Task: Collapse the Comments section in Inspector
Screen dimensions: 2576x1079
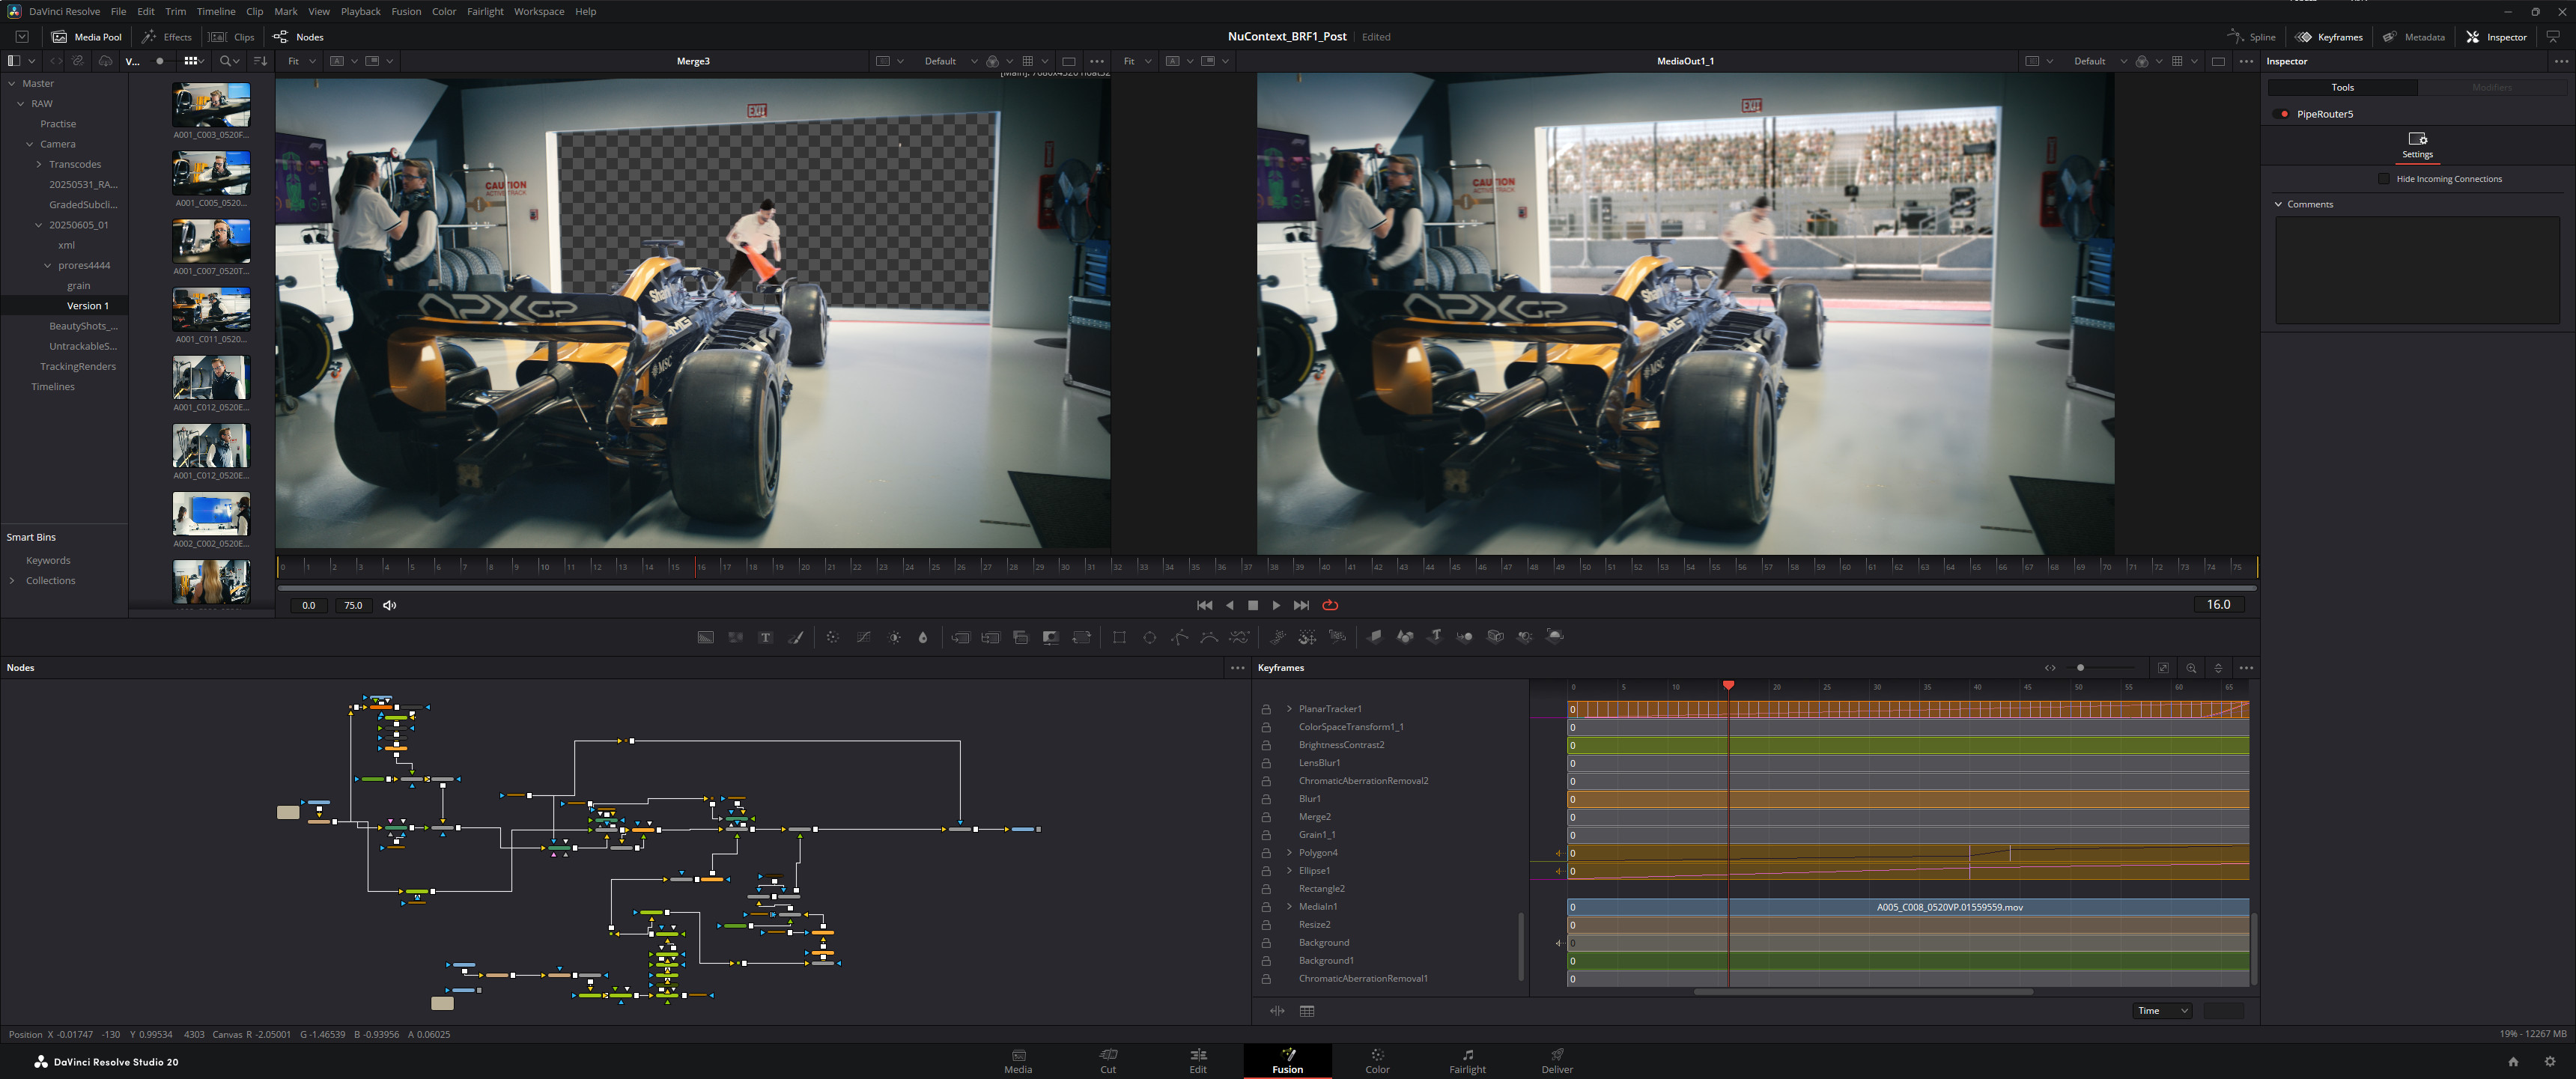Action: pos(2279,204)
